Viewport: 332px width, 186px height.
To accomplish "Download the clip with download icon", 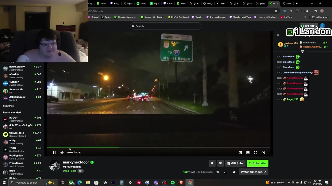I will click(x=226, y=172).
